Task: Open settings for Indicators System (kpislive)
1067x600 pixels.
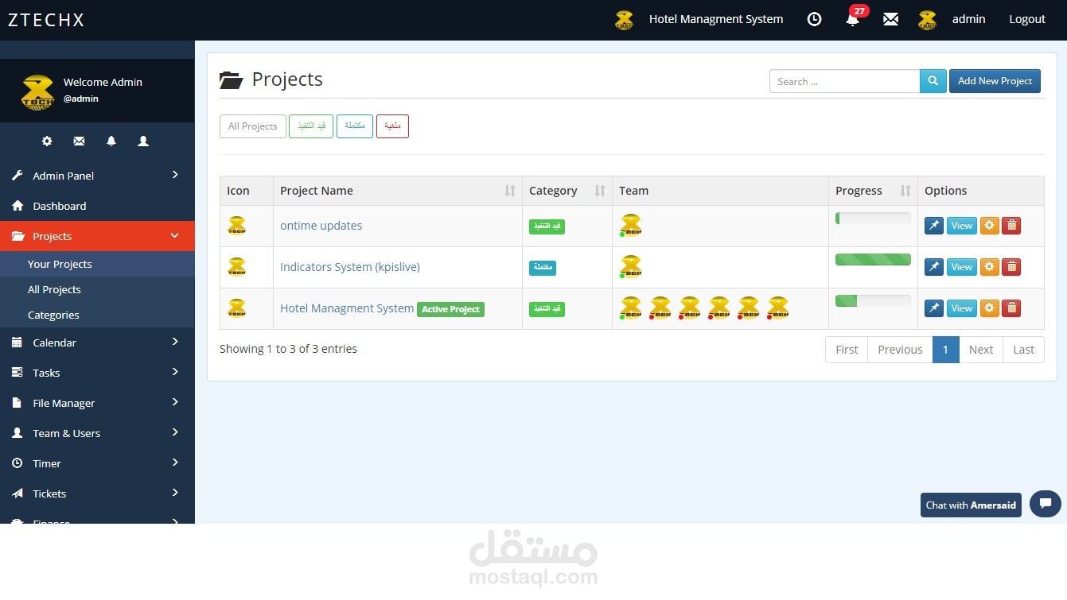Action: [x=989, y=267]
